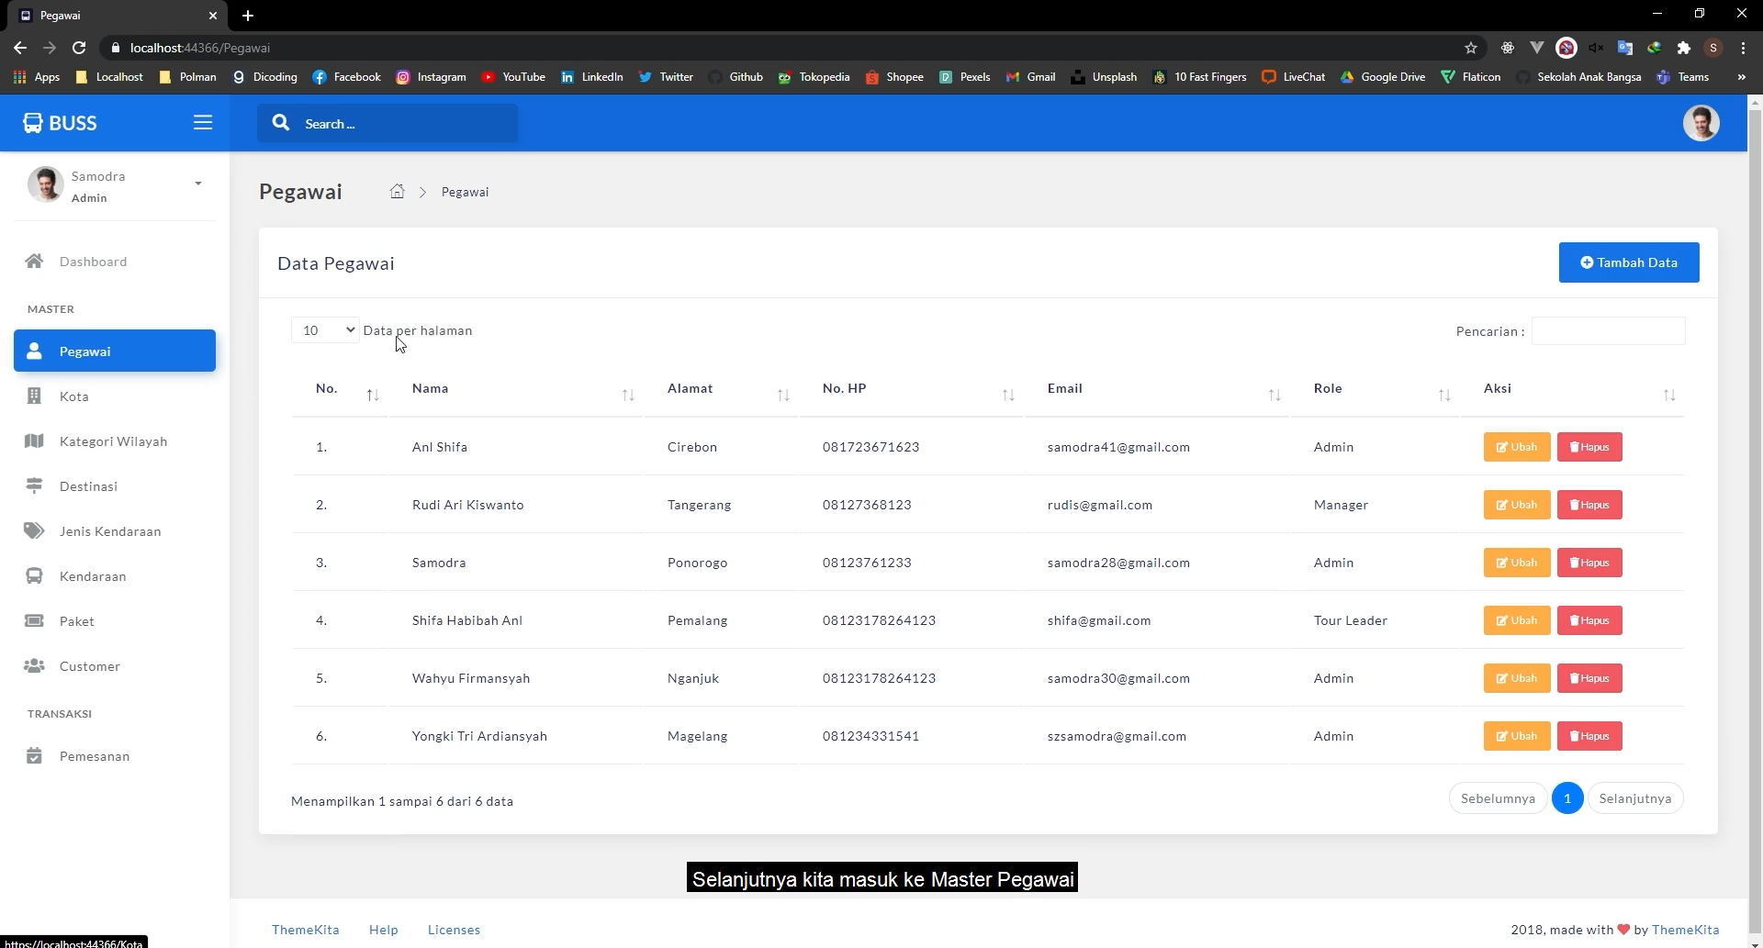Click the Customer users icon
1763x948 pixels.
pyautogui.click(x=34, y=665)
